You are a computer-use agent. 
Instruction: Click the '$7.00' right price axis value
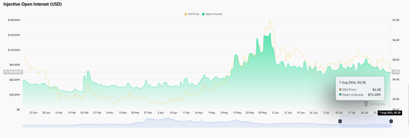pyautogui.click(x=396, y=20)
